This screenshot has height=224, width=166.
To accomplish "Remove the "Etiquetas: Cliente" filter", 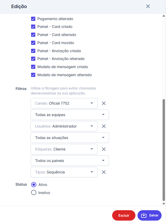I will click(104, 149).
